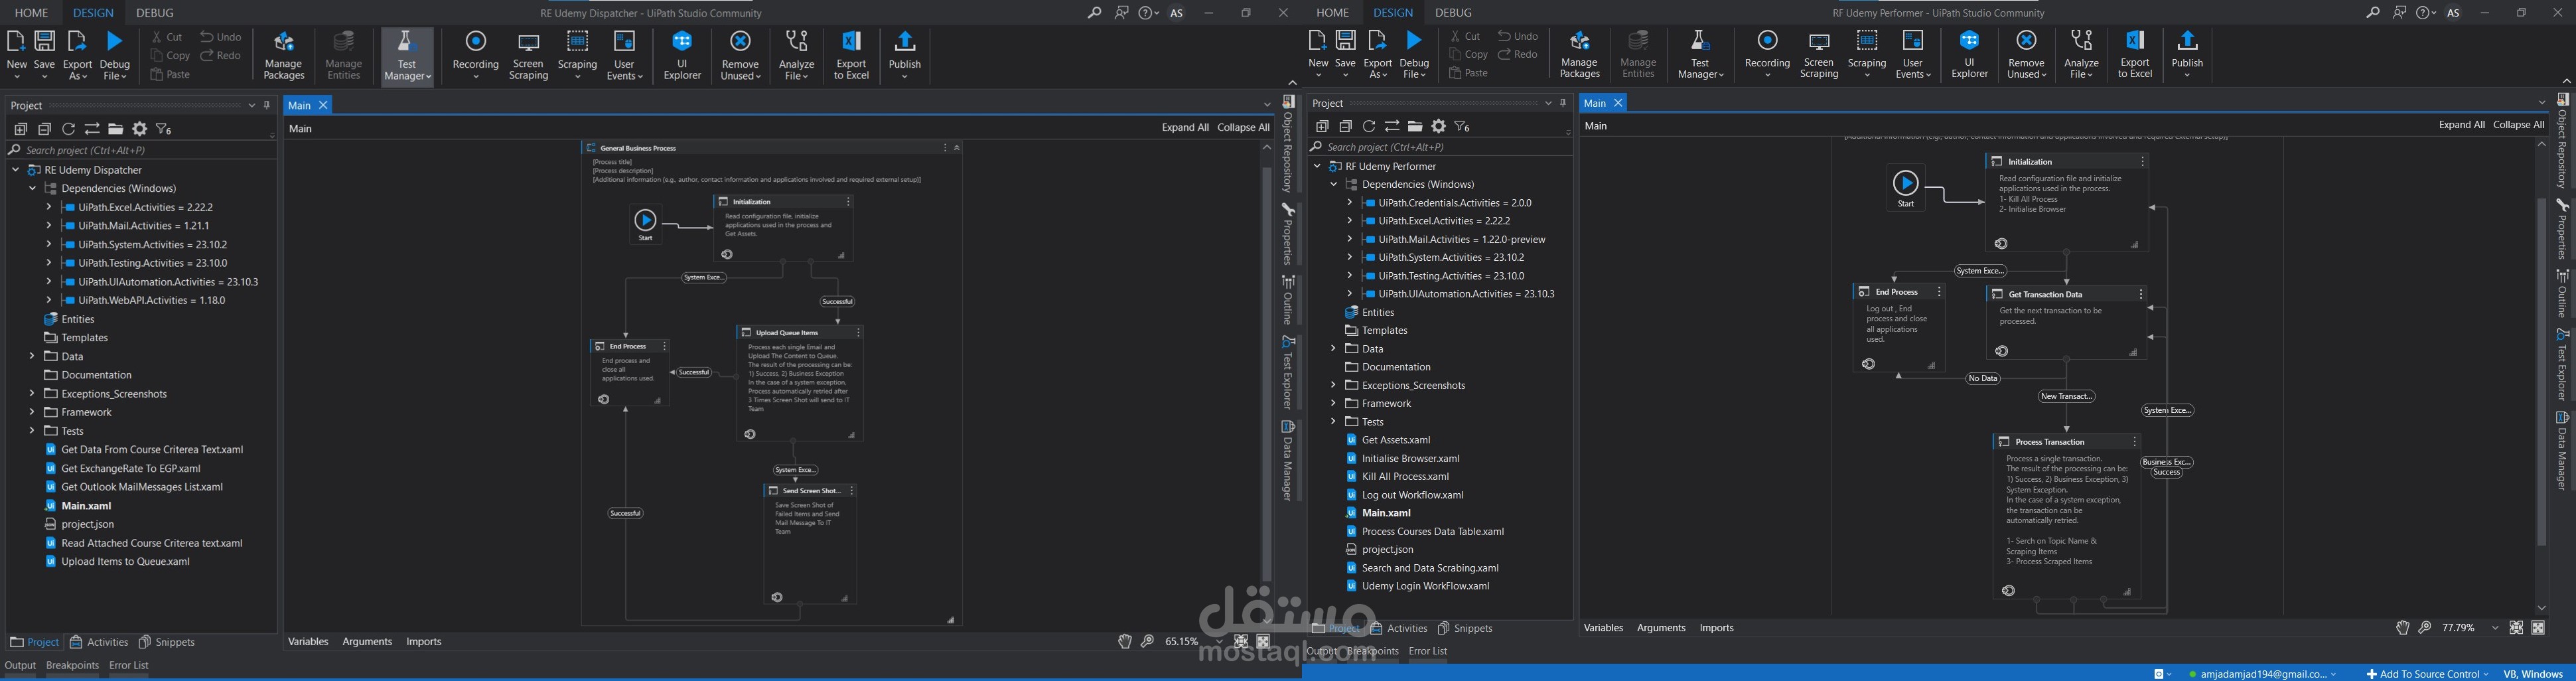Collapse General Business Process sequence in Dispatcher
Screen dimensions: 2576x681
(957, 148)
